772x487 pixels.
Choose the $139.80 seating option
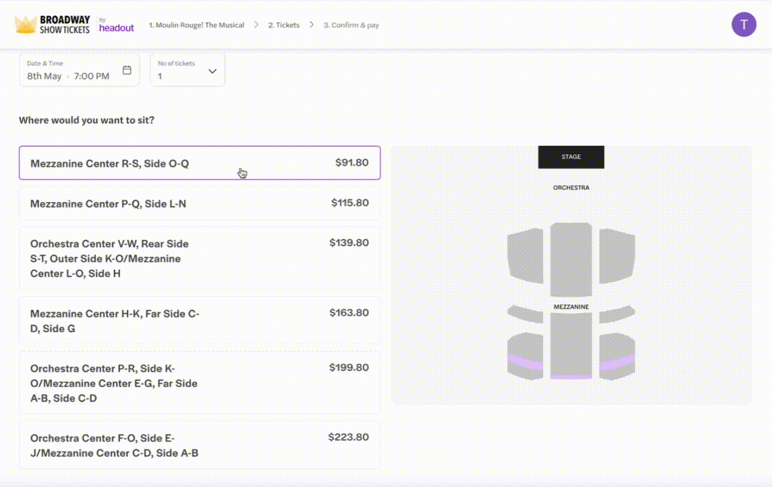tap(199, 258)
